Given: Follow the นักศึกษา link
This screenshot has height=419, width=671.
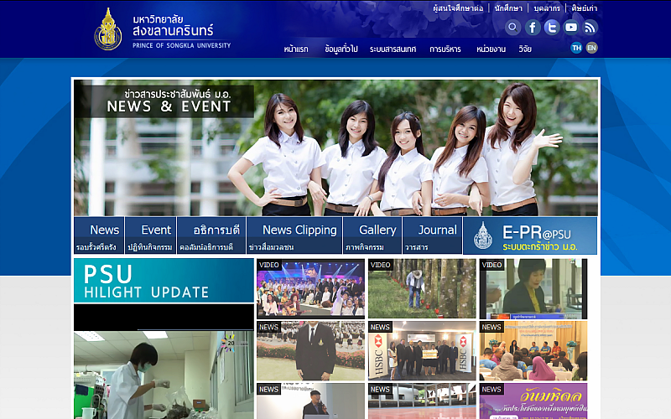Looking at the screenshot, I should click(x=508, y=8).
